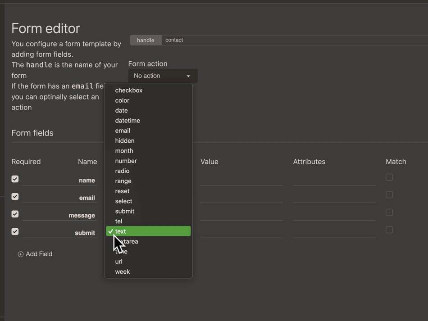Select the range type option
This screenshot has width=428, height=321.
coord(123,181)
